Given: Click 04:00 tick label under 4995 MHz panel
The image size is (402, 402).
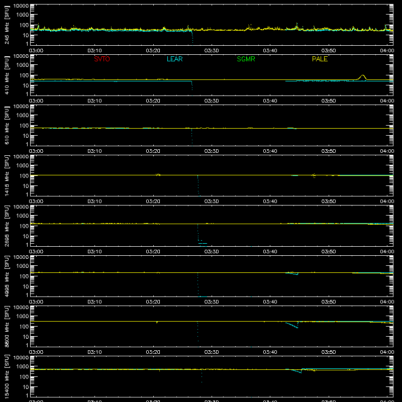Looking at the screenshot, I should (387, 302).
